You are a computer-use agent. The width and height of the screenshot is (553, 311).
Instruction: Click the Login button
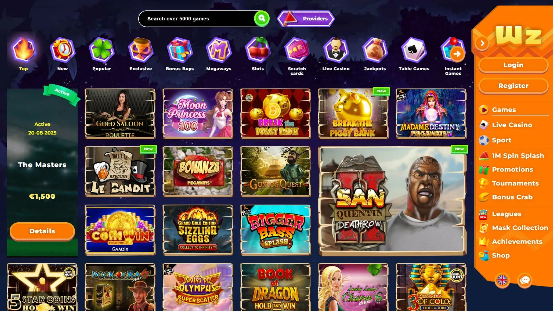point(513,65)
